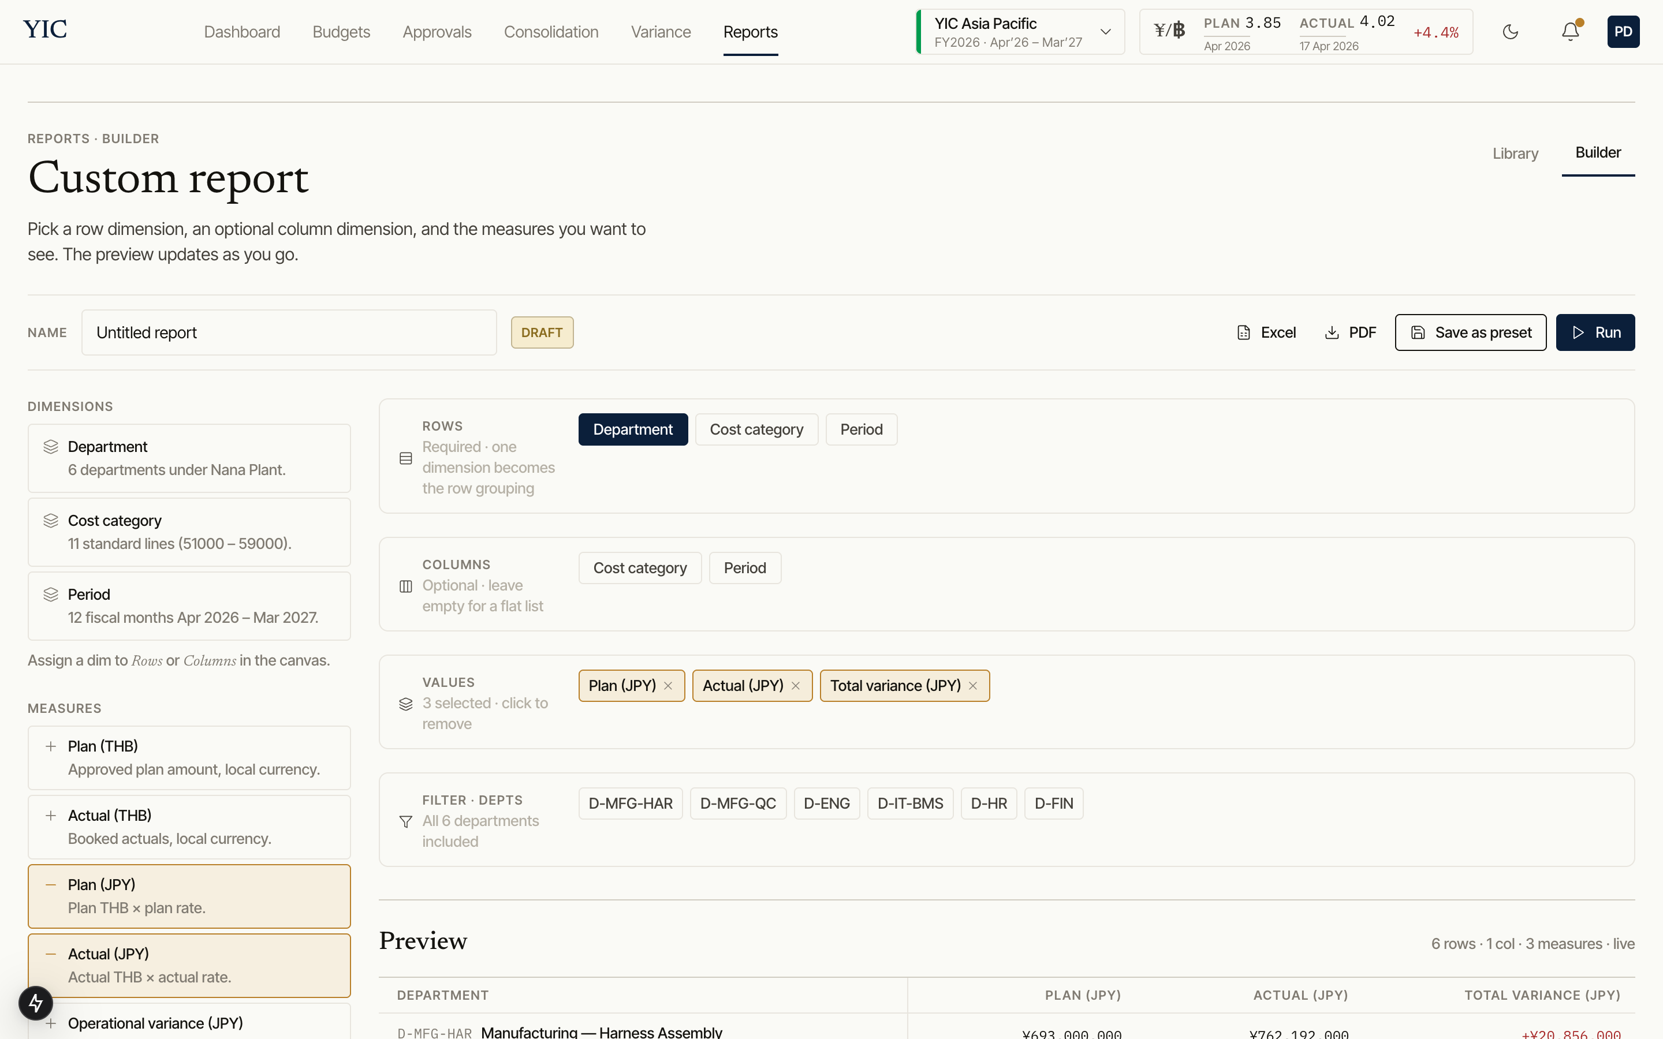Click the lightning quick-action button

(x=36, y=1003)
